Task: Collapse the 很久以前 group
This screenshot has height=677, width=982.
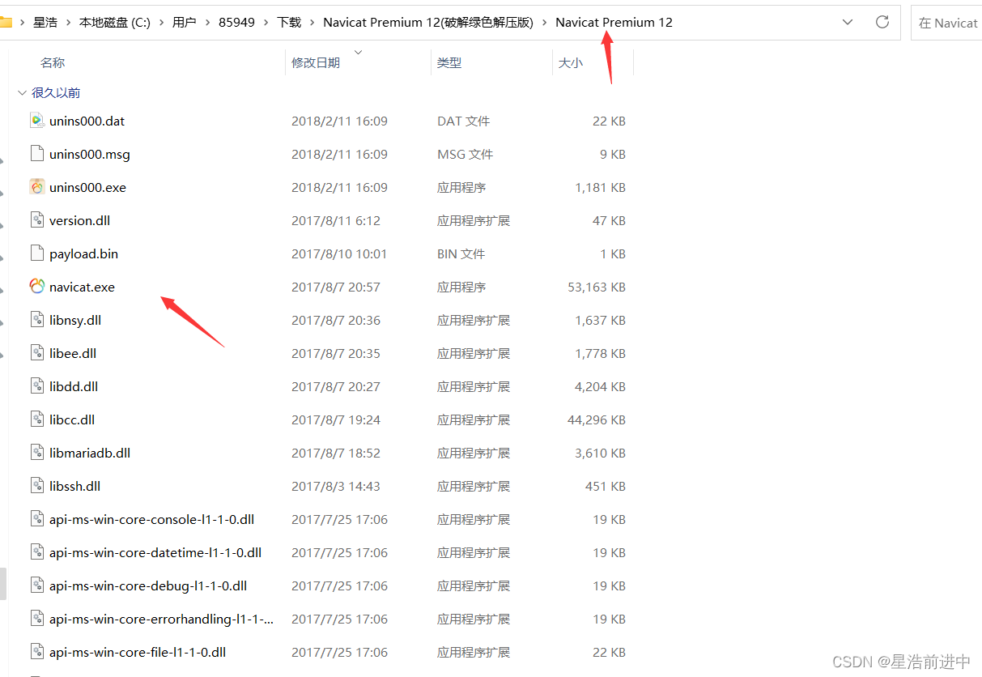Action: click(x=22, y=93)
